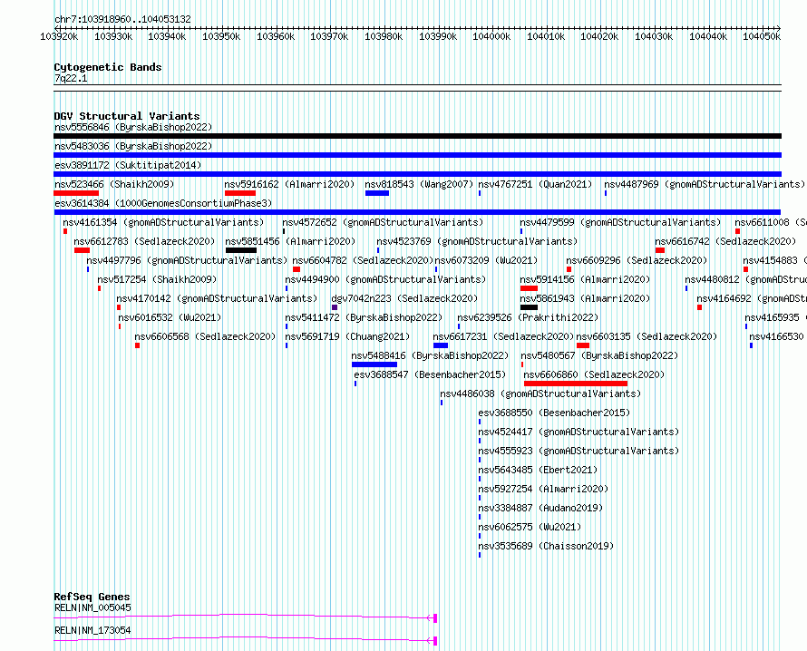807x651 pixels.
Task: Click the black bar for nsv5556846
Action: tap(417, 136)
